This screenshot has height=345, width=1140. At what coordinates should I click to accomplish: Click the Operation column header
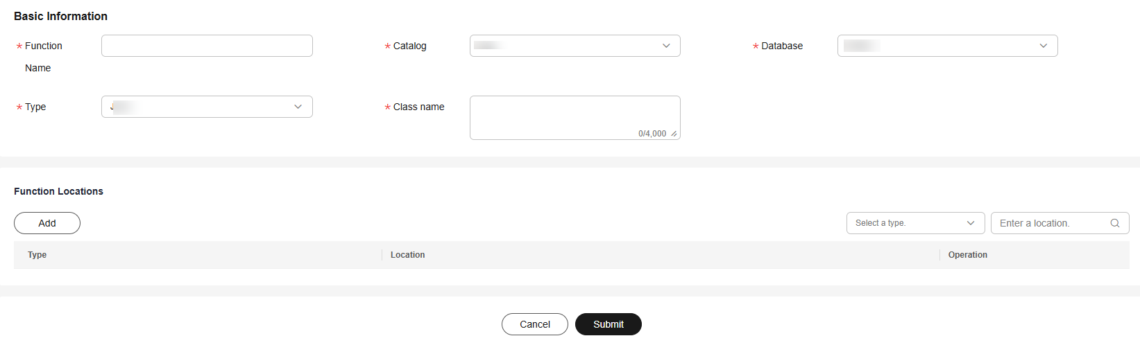point(967,255)
